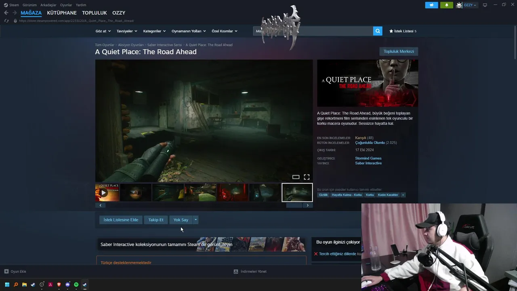Click the A Quiet Place game header image
The height and width of the screenshot is (291, 517).
[x=368, y=83]
